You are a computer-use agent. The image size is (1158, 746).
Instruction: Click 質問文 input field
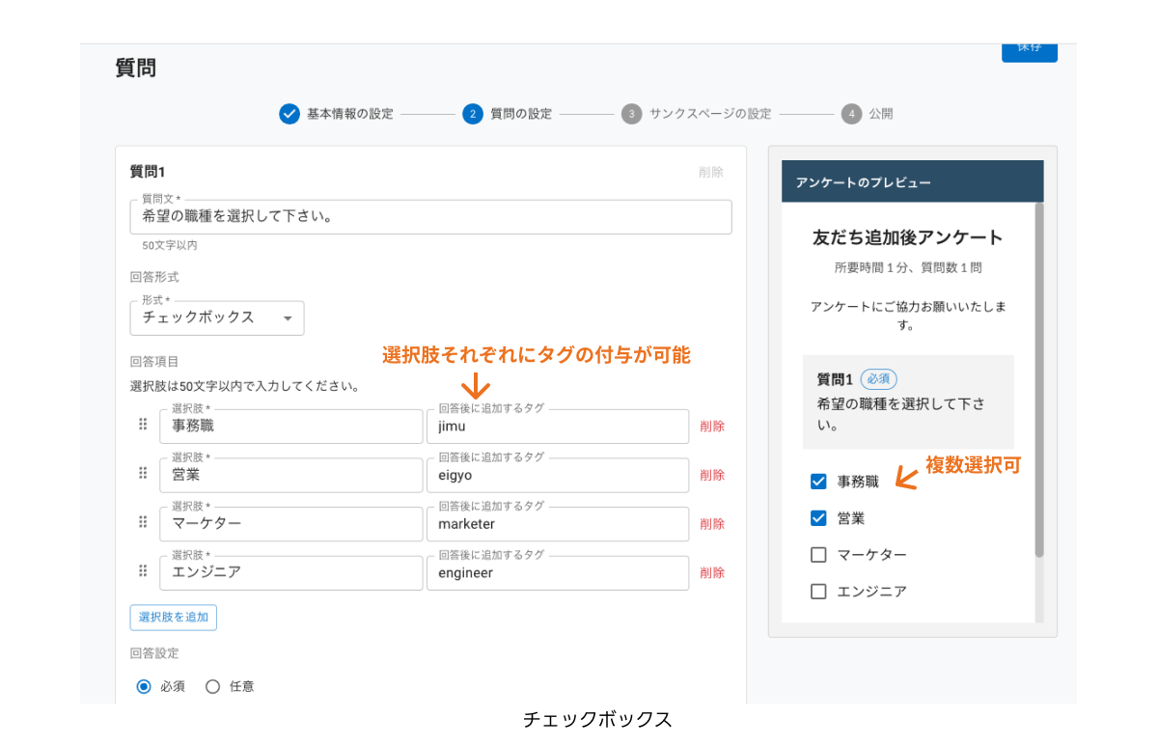430,217
